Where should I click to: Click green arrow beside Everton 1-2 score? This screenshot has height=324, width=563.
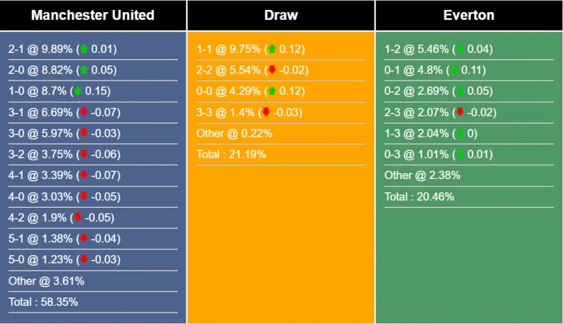click(x=460, y=49)
